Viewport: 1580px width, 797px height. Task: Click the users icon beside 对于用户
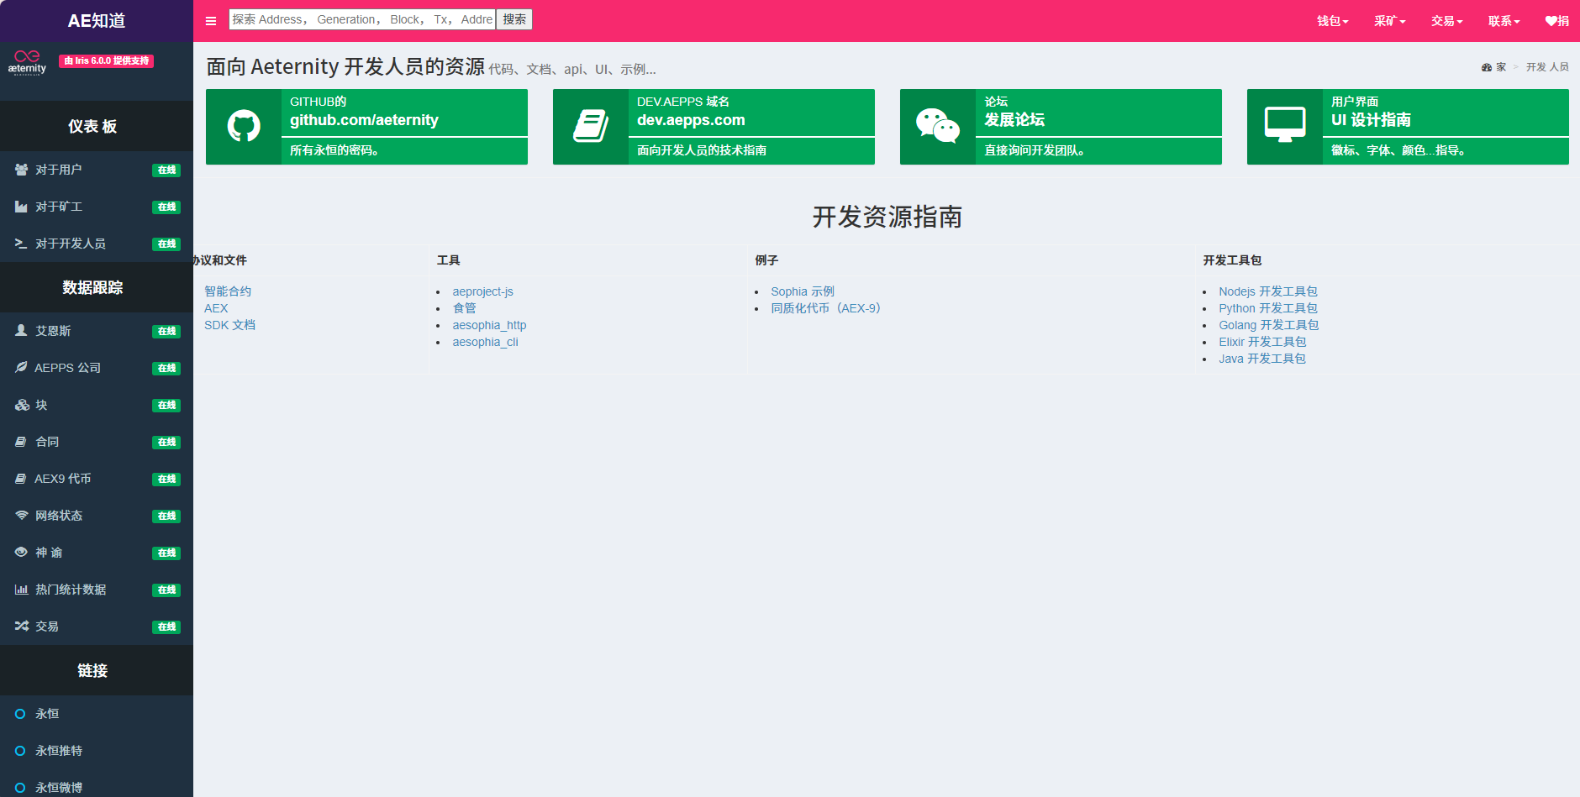[x=21, y=170]
